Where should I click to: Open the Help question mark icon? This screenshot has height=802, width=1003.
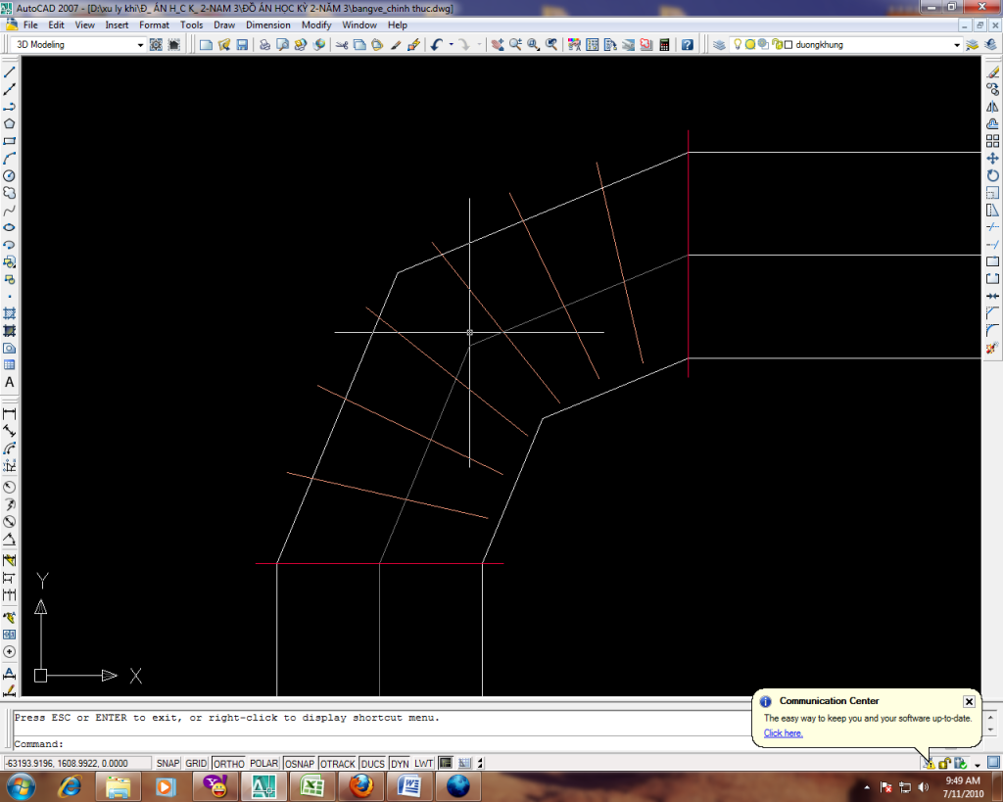click(687, 45)
